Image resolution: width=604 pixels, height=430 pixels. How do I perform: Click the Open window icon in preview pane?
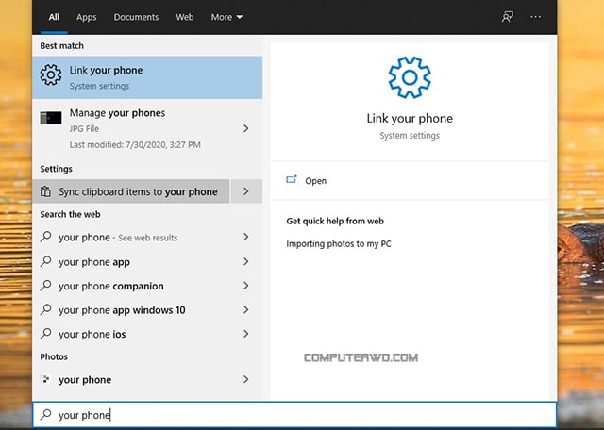[292, 180]
